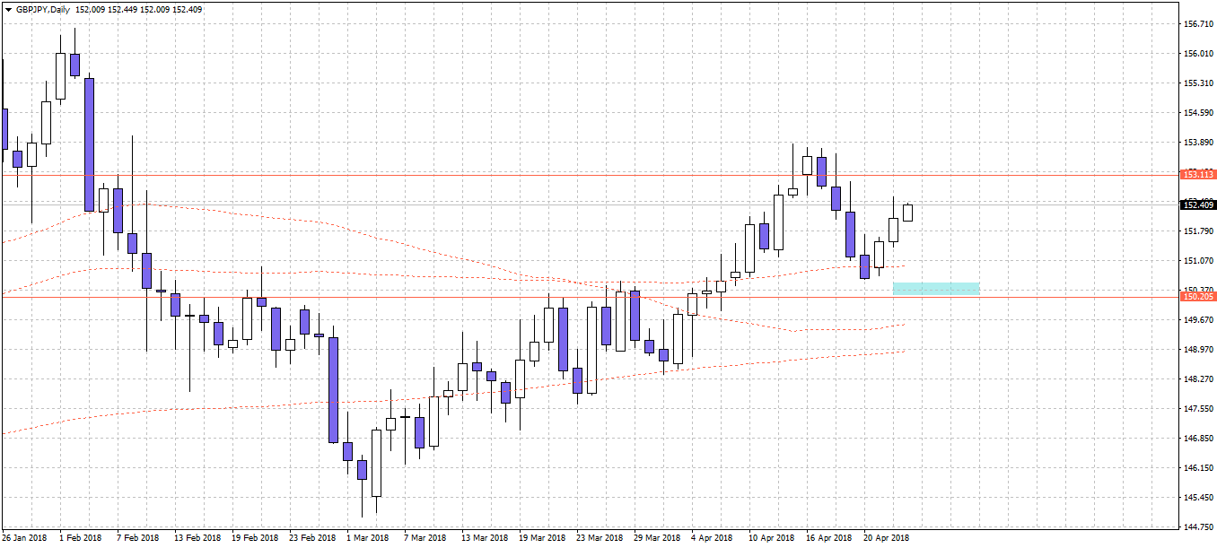Click the 23 Feb 2018 date label
1217x548 pixels.
tap(312, 538)
